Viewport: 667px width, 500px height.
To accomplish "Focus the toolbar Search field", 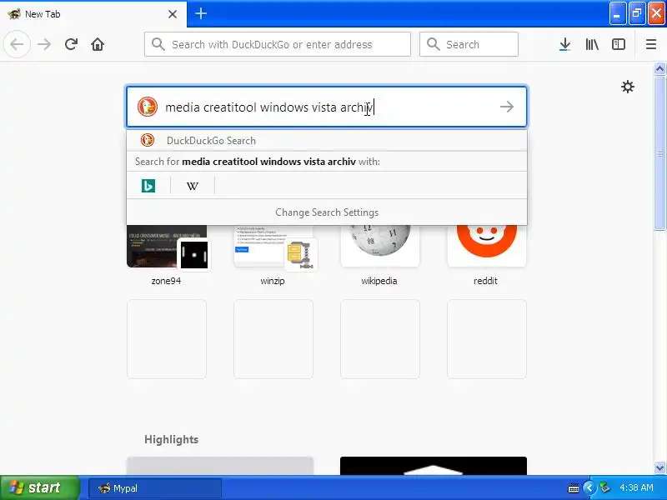I will [x=469, y=44].
